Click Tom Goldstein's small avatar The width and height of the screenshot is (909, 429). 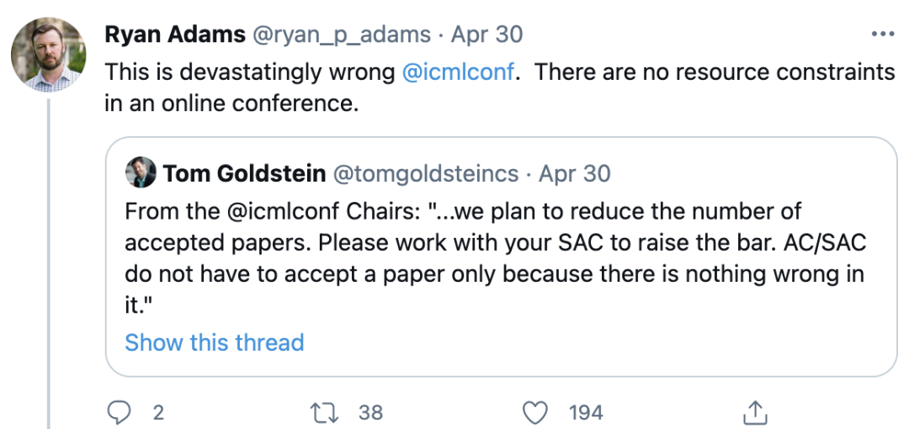141,173
